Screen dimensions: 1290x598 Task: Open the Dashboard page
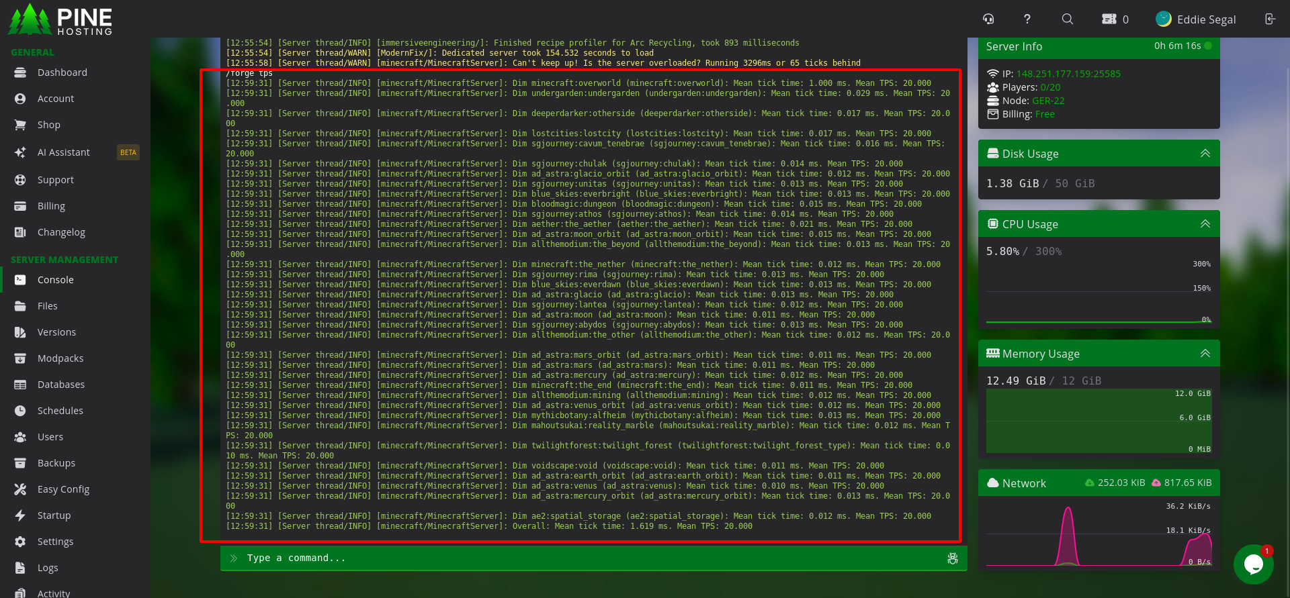pyautogui.click(x=62, y=72)
